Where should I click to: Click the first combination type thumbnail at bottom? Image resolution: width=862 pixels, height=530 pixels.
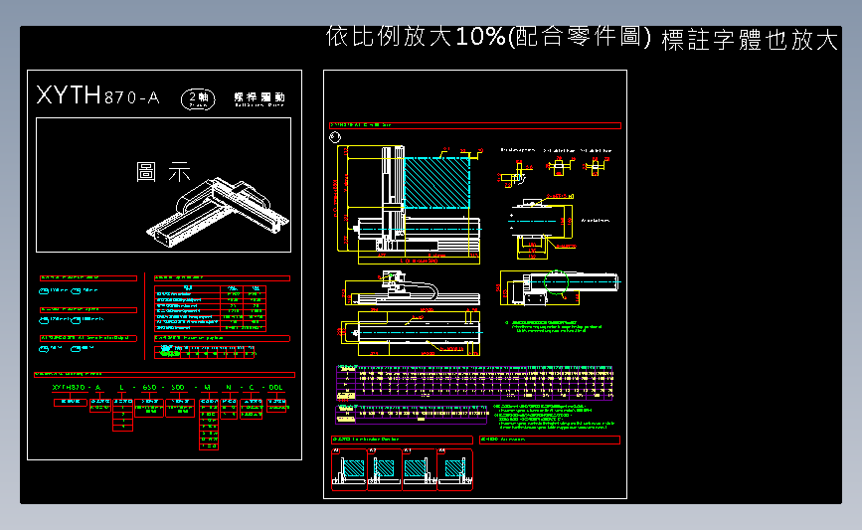pyautogui.click(x=349, y=469)
